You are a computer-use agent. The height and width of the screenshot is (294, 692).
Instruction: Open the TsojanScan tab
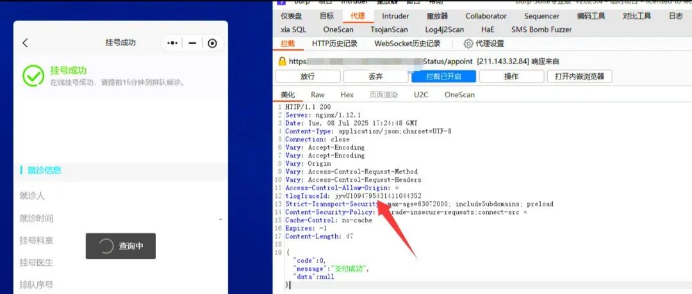(x=390, y=29)
